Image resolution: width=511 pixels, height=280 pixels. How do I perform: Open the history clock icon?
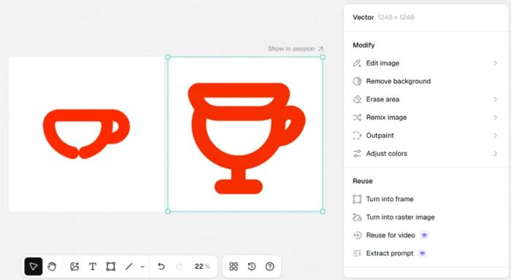point(252,267)
